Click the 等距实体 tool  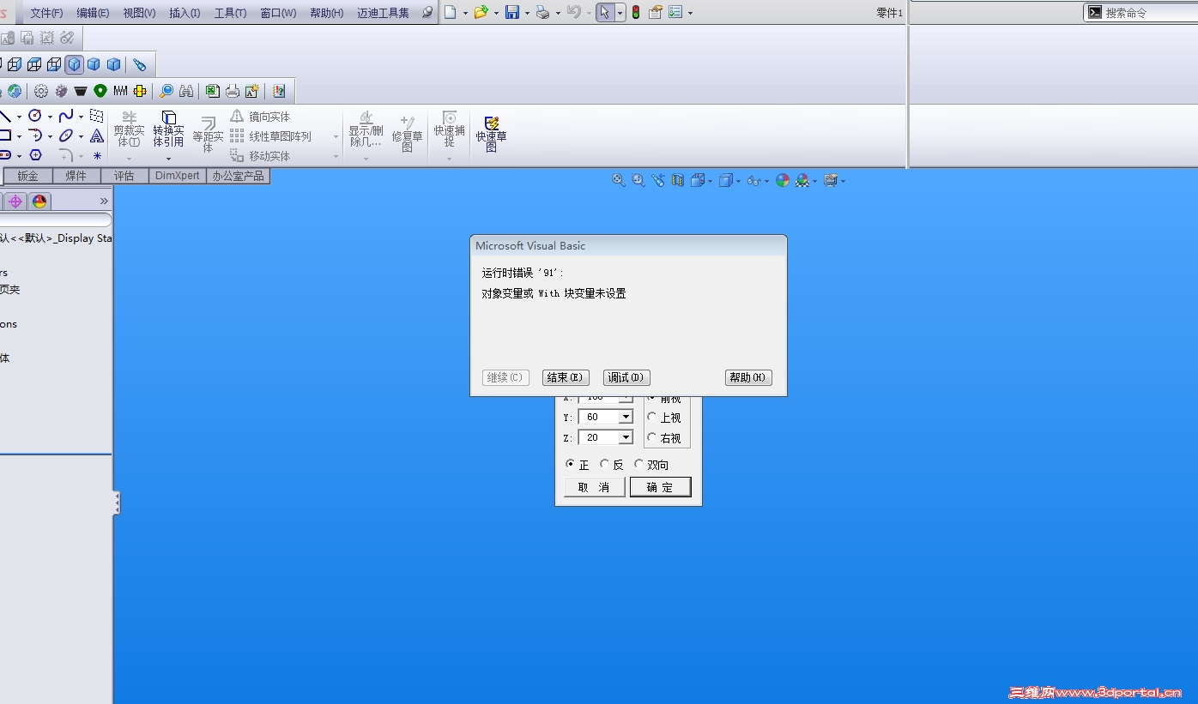[208, 135]
